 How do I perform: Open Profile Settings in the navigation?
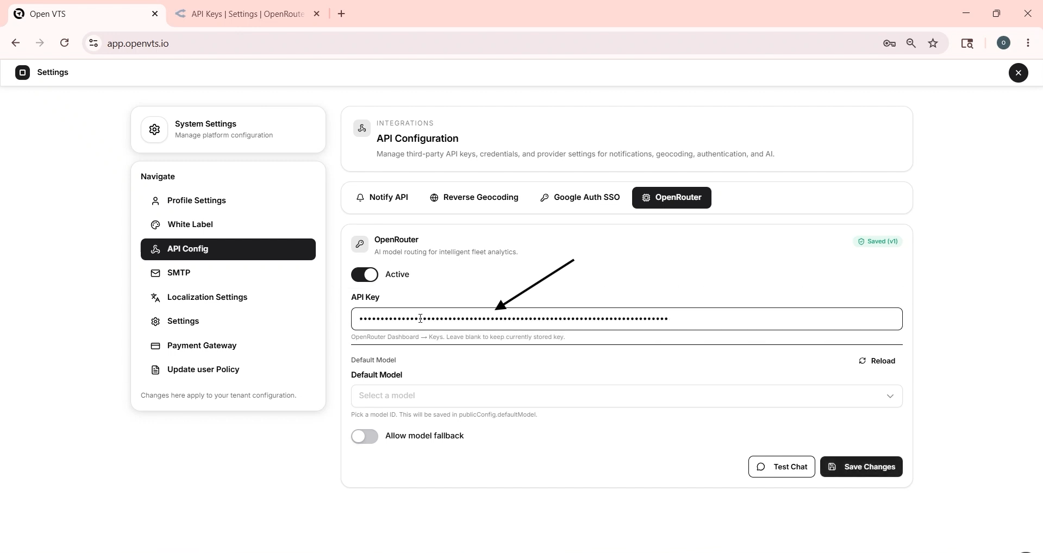(228, 200)
